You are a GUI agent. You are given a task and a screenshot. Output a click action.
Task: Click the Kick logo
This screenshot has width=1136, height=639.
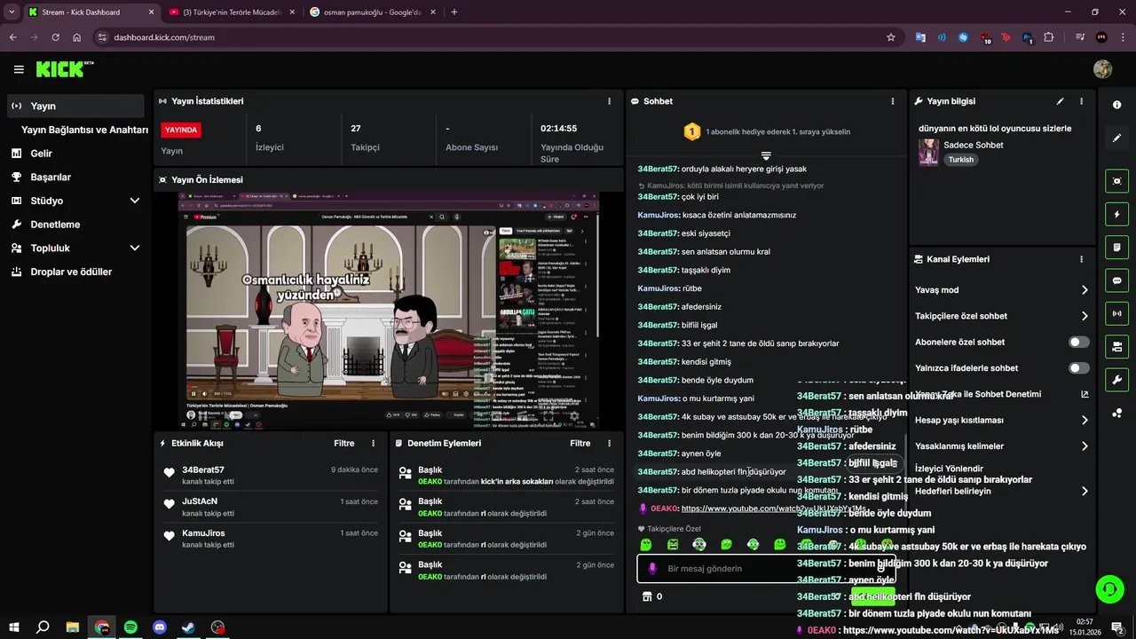pos(64,69)
